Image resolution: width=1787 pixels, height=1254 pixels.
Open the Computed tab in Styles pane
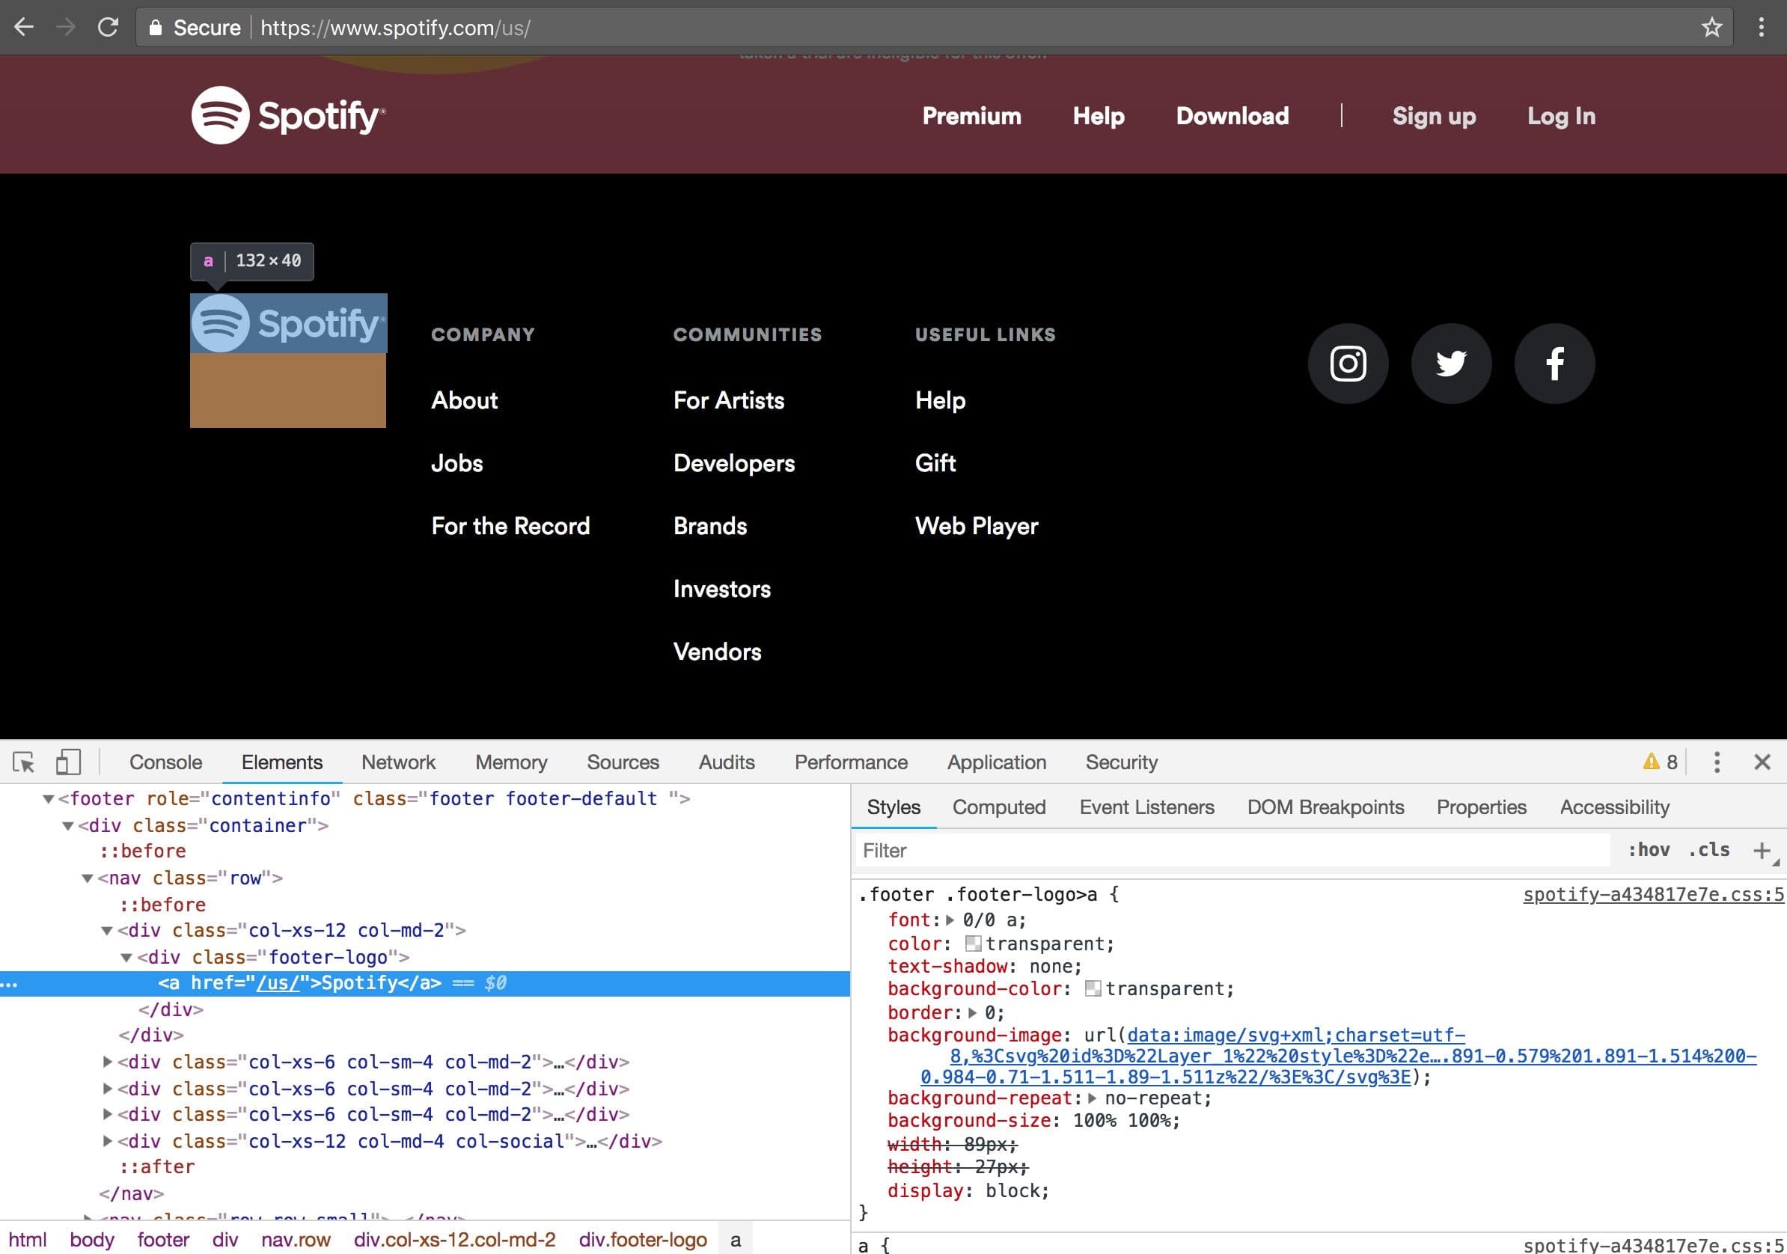click(x=998, y=807)
